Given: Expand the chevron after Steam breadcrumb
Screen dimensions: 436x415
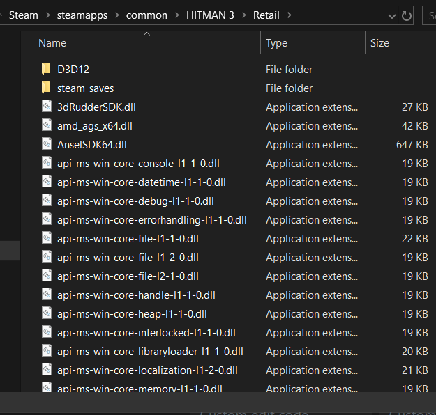Looking at the screenshot, I should 48,15.
